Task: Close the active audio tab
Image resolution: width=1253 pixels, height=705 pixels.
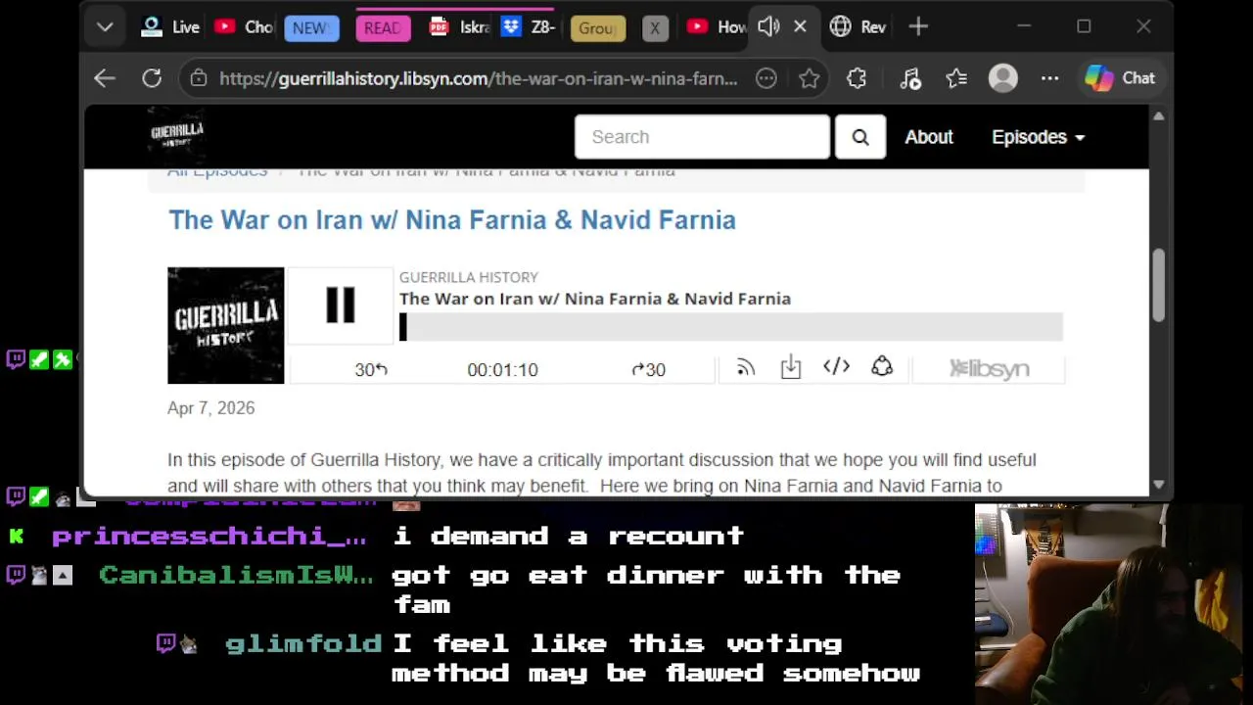Action: pyautogui.click(x=800, y=27)
